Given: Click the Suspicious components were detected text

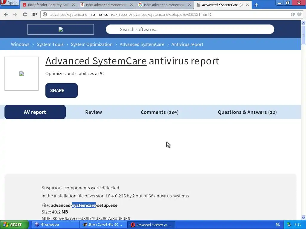Looking at the screenshot, I should tap(80, 188).
